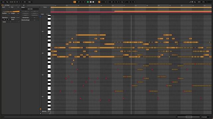Open the scale root note dropdown
The image size is (213, 119).
[x=9, y=22]
